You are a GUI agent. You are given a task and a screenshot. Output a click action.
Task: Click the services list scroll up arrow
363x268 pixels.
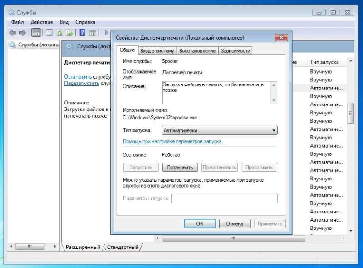pos(350,61)
